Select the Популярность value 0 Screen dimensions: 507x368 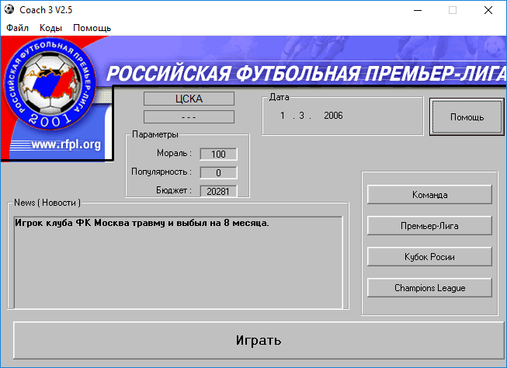tap(219, 172)
